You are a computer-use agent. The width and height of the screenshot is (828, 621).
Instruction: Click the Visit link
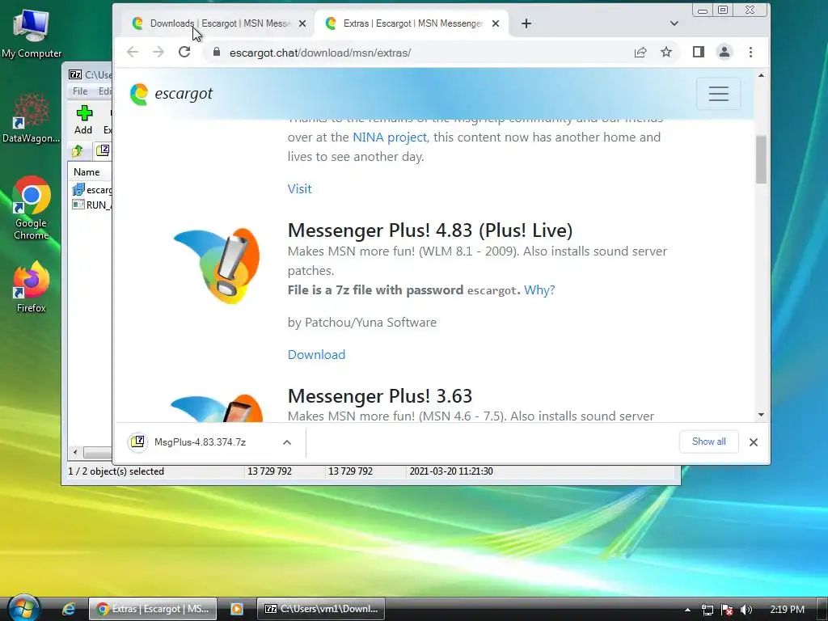(299, 189)
